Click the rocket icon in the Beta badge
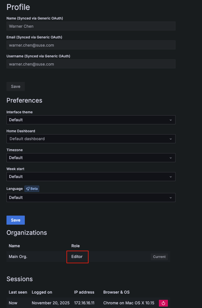 [28, 189]
